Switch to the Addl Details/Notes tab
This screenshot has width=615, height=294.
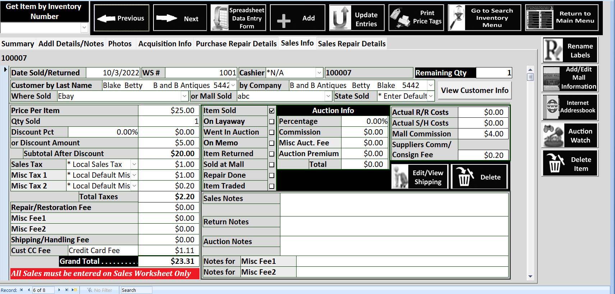point(71,44)
